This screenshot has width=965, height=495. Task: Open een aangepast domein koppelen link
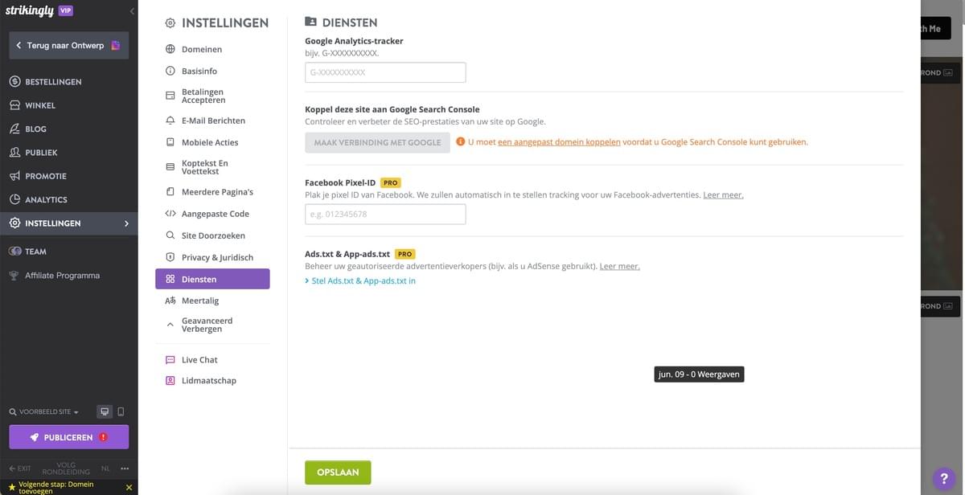[559, 142]
